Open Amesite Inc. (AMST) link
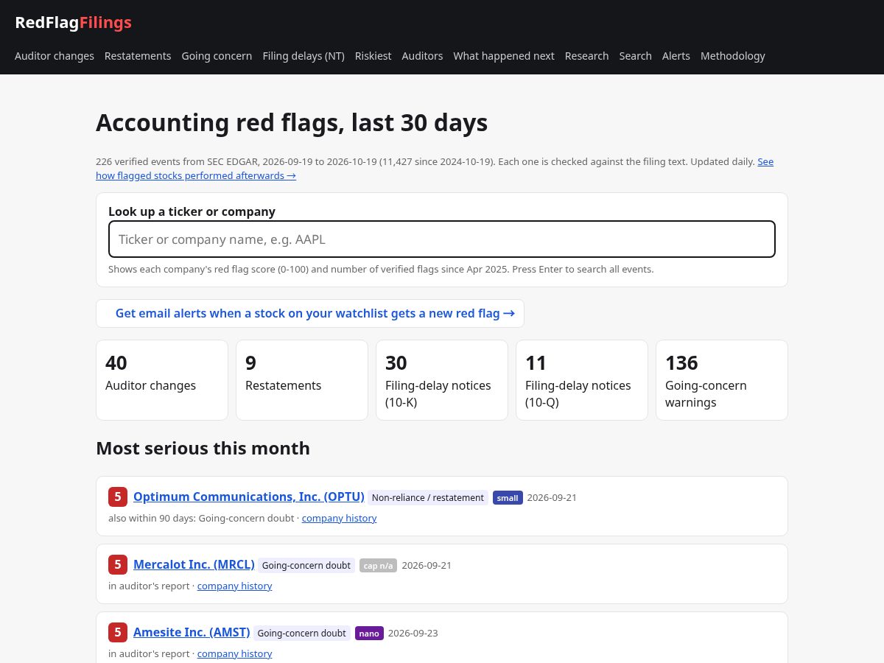The height and width of the screenshot is (663, 884). [x=192, y=632]
